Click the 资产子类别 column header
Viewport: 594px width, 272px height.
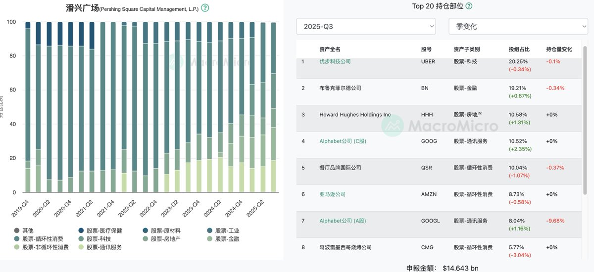coord(467,49)
